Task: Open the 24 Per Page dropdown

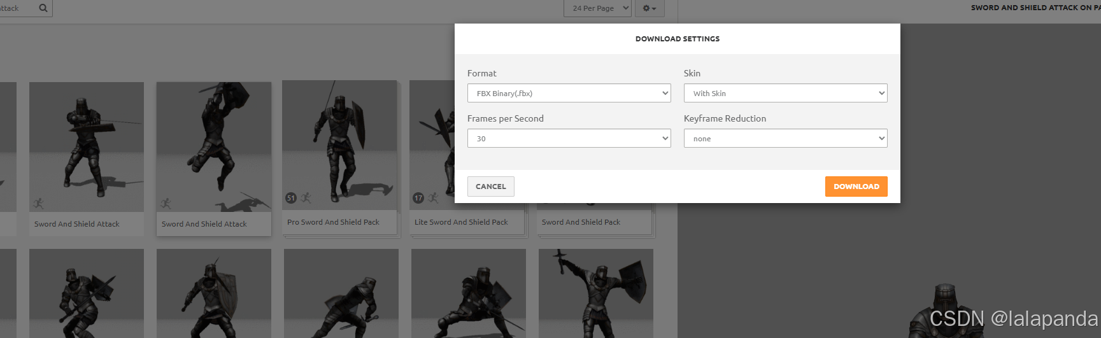Action: [597, 8]
